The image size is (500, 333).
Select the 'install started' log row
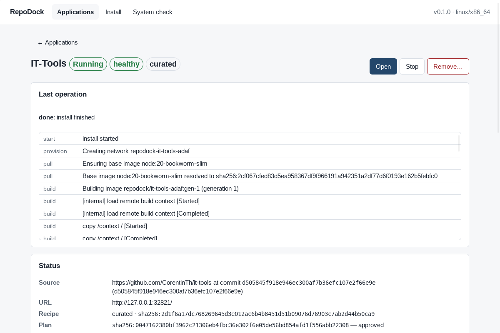coord(250,139)
